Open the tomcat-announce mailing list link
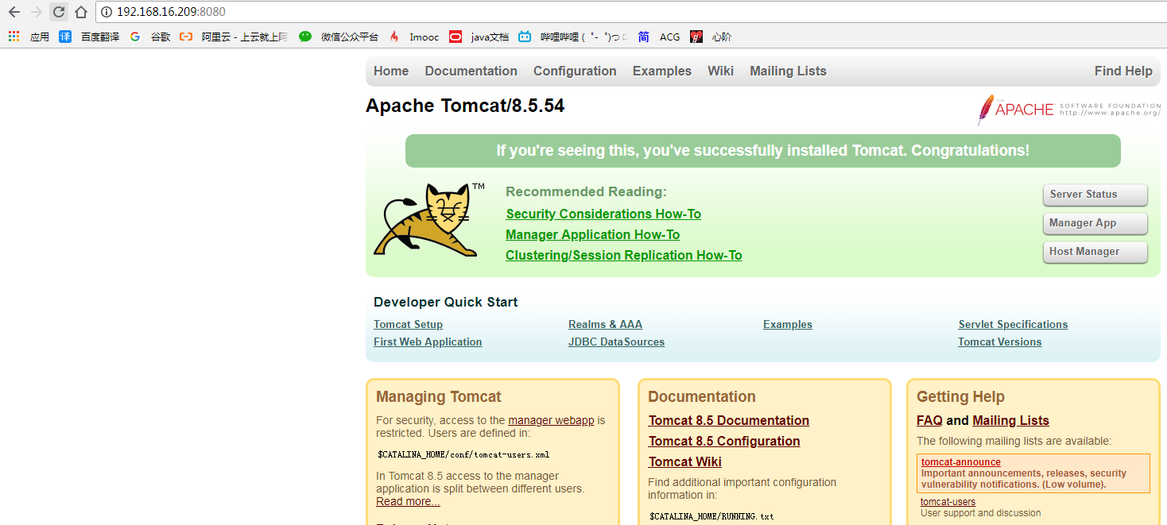Image resolution: width=1167 pixels, height=525 pixels. [961, 461]
